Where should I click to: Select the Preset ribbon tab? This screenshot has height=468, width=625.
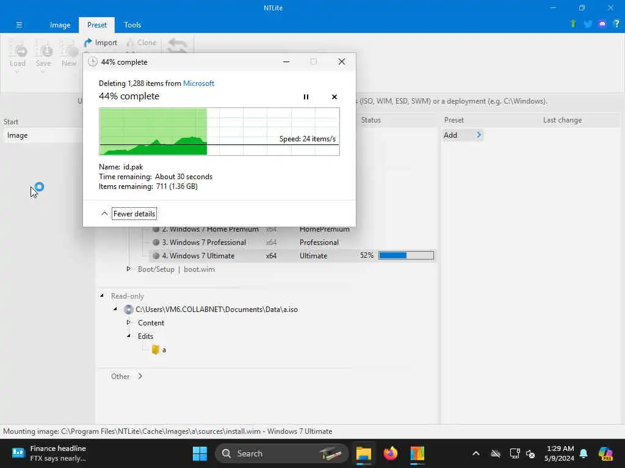pos(97,24)
